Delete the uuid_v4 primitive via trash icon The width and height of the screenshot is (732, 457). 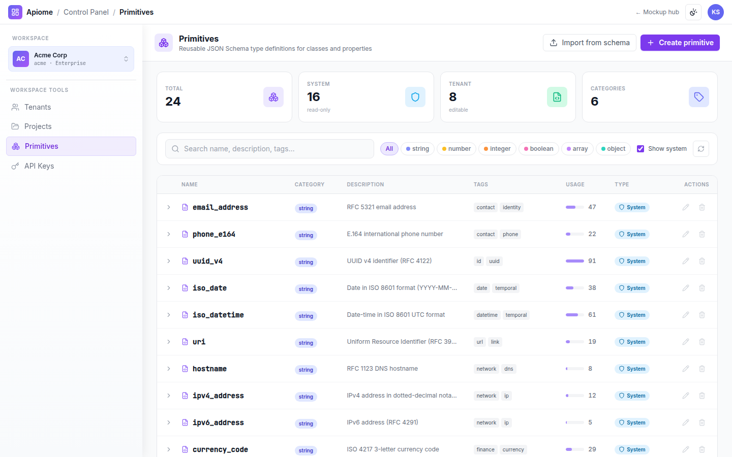[x=702, y=261]
